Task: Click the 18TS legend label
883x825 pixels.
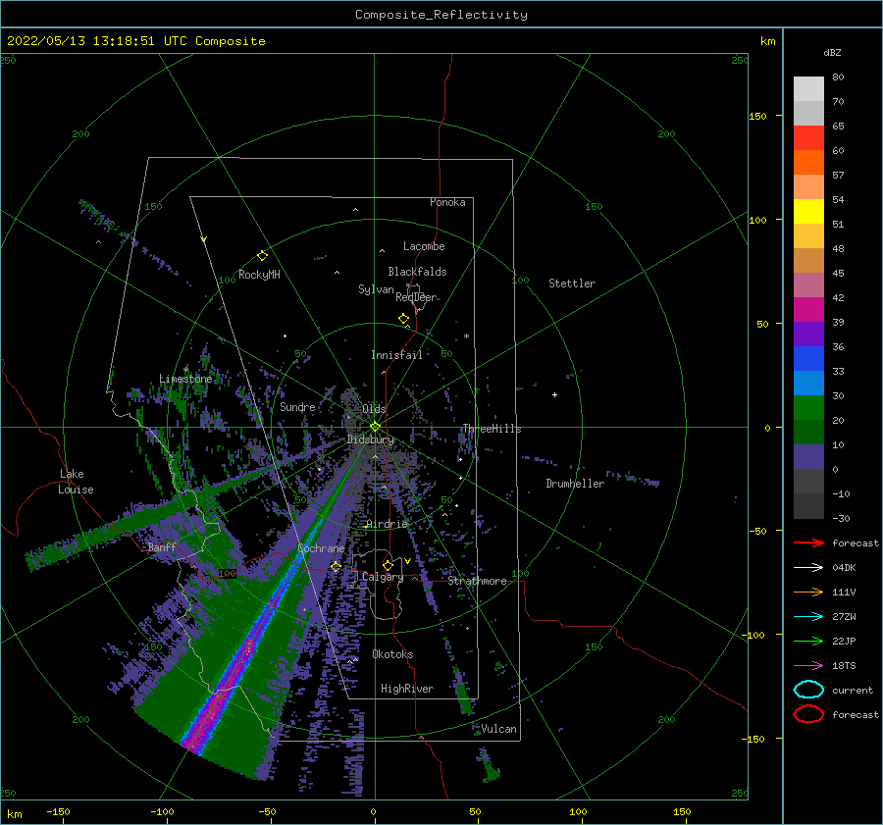Action: (x=844, y=666)
